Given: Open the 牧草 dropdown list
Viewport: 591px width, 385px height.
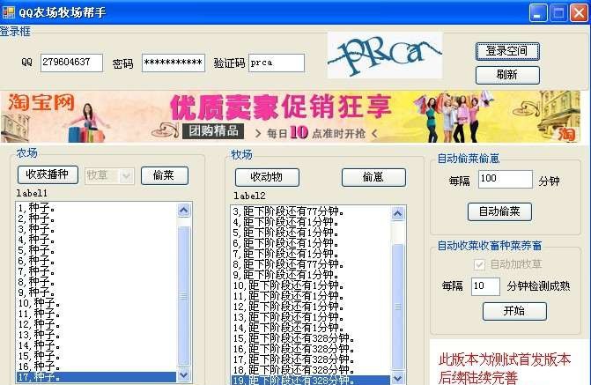Looking at the screenshot, I should [126, 175].
